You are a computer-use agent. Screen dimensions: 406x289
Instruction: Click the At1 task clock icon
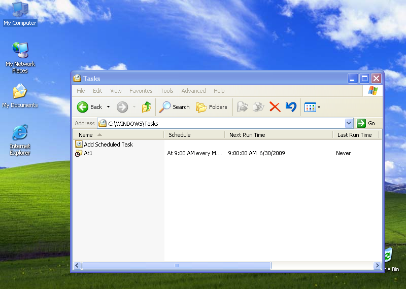[x=79, y=153]
